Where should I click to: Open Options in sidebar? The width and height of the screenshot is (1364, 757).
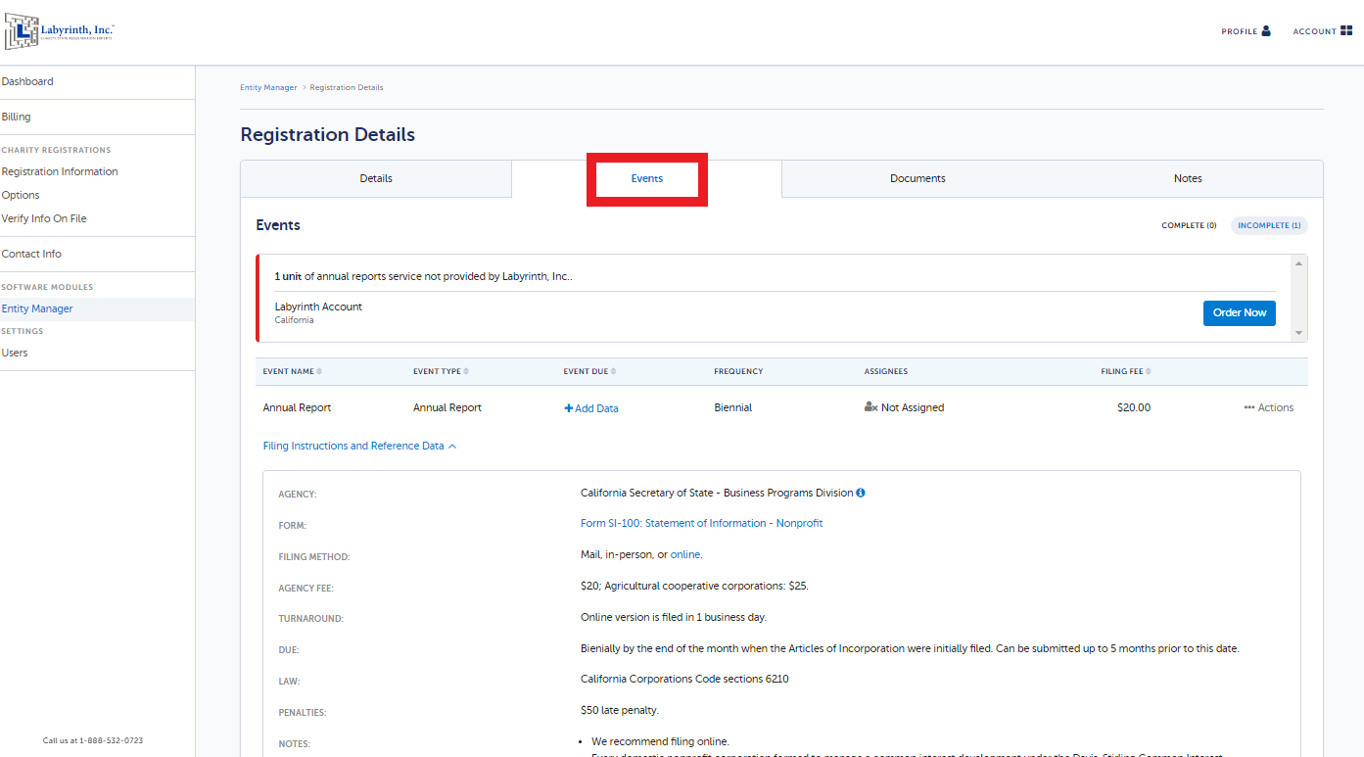pos(21,195)
